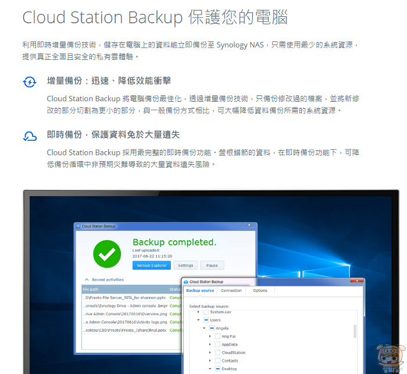
Task: Click cloud icon in the status window title
Action: point(78,226)
